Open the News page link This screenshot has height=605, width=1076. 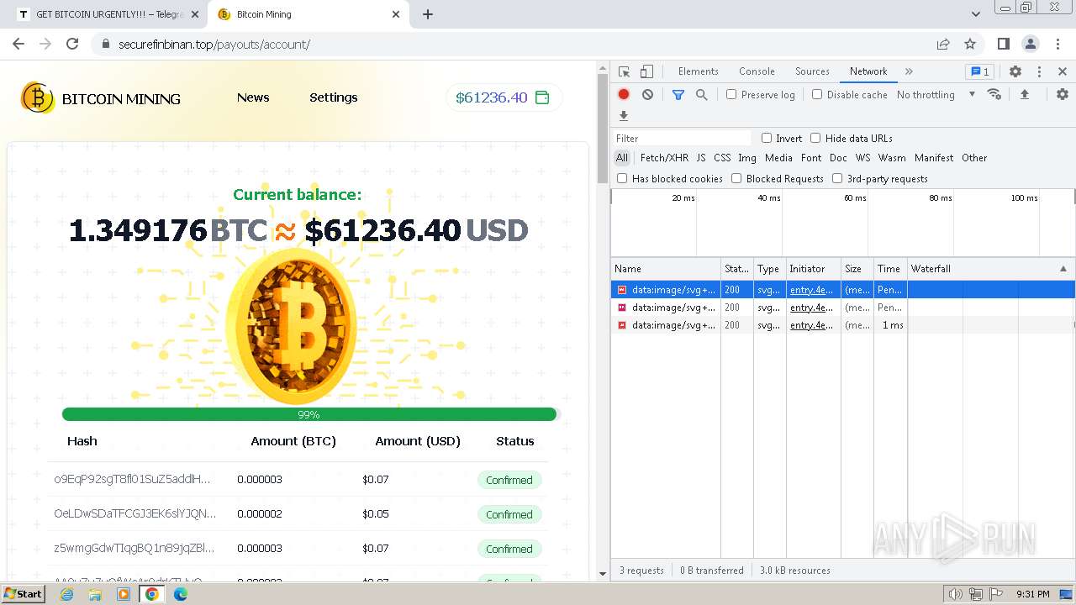tap(253, 97)
